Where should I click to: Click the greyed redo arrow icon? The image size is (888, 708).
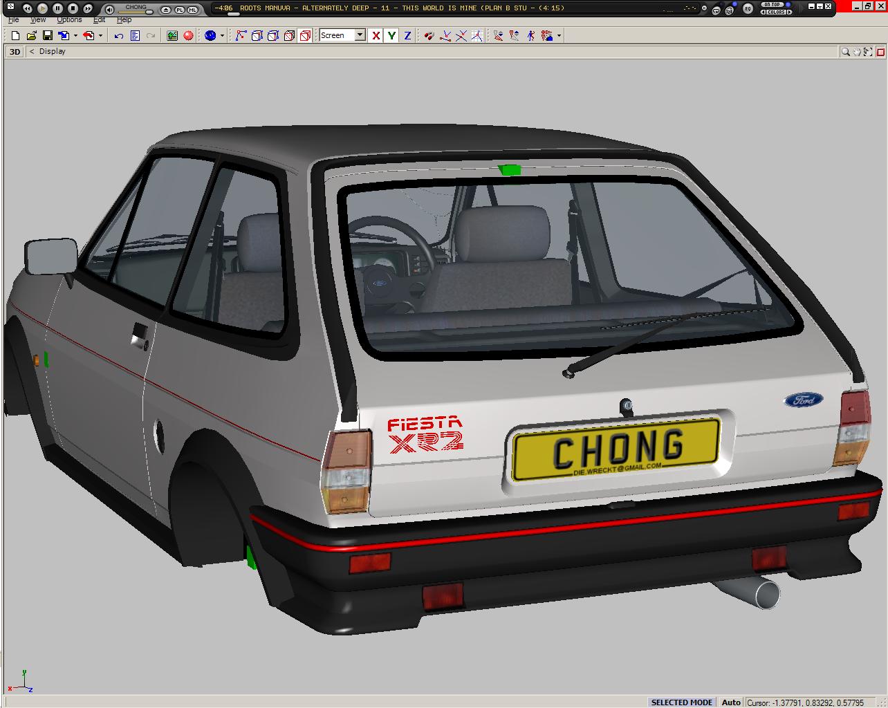click(151, 35)
